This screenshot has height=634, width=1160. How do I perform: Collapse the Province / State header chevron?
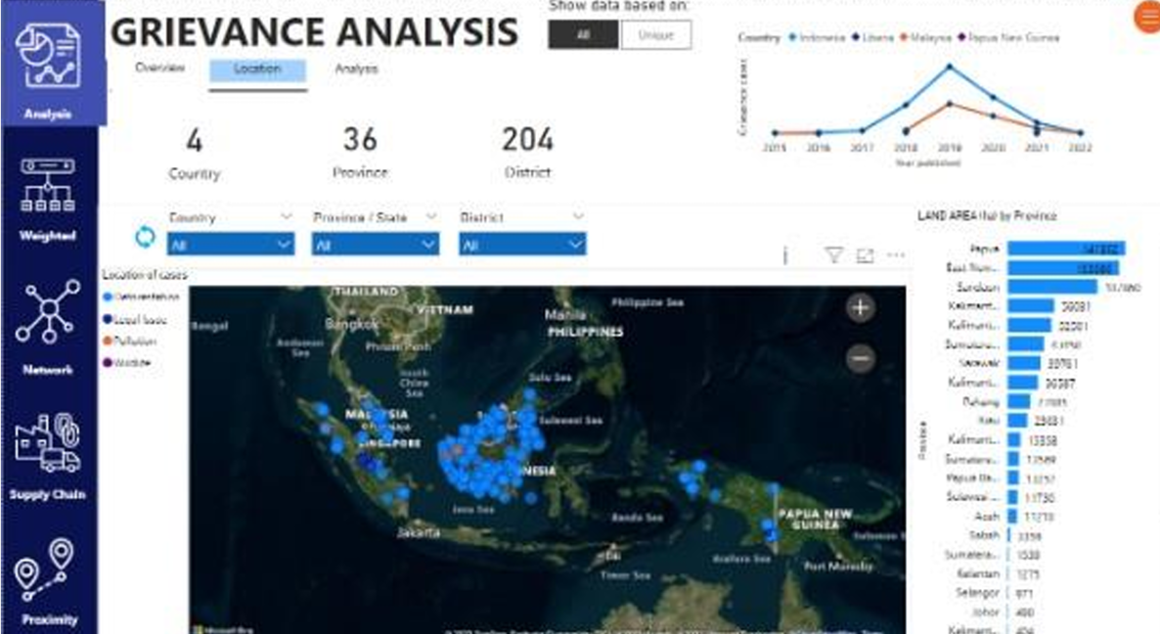point(431,217)
